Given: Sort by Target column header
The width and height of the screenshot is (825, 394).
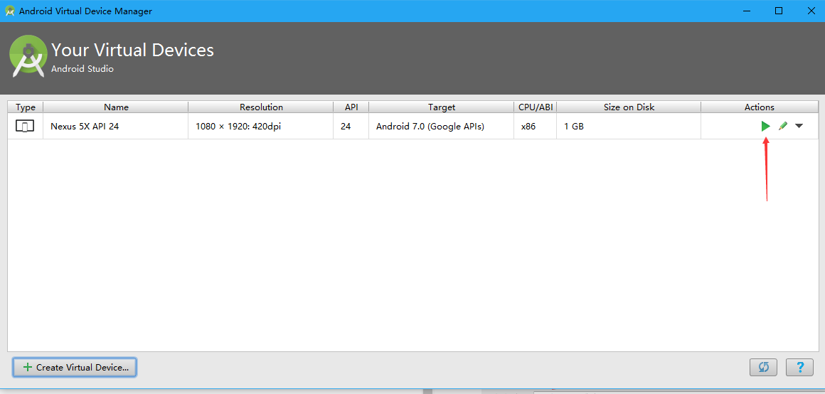Looking at the screenshot, I should pos(442,107).
